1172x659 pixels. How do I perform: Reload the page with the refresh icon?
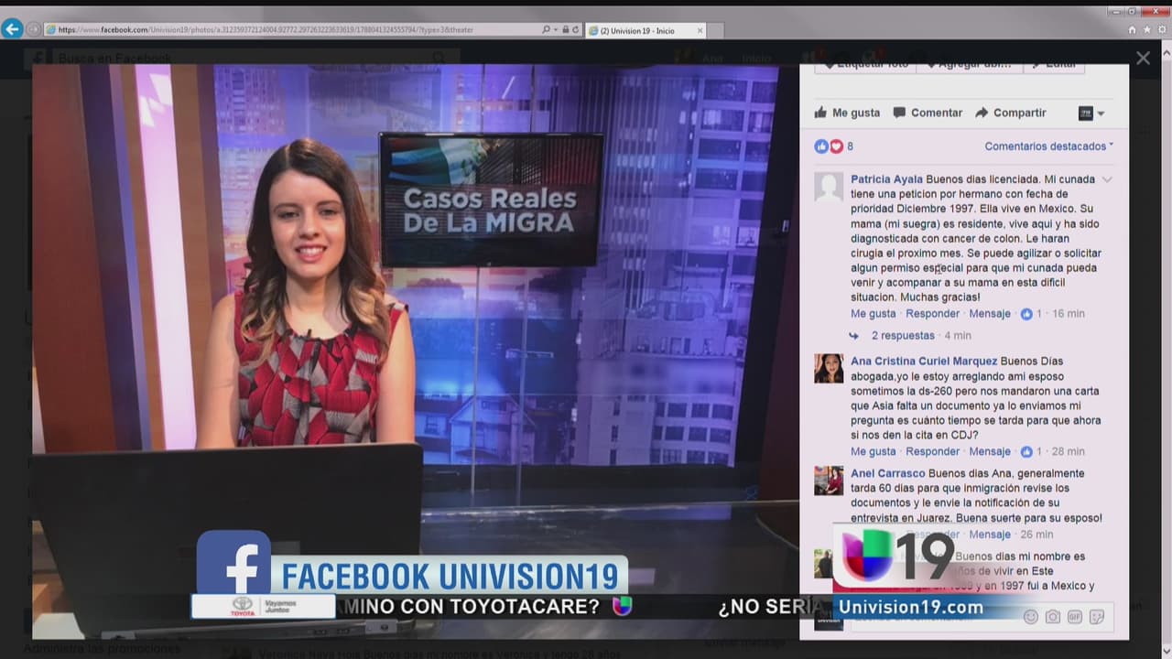point(575,30)
